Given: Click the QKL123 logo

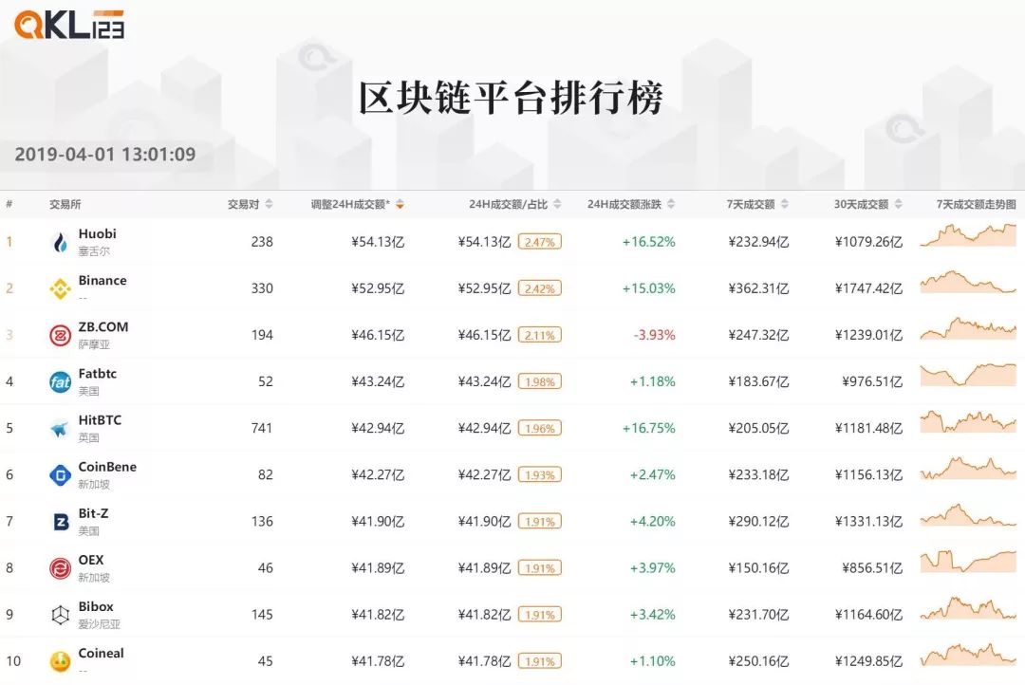Looking at the screenshot, I should tap(69, 24).
